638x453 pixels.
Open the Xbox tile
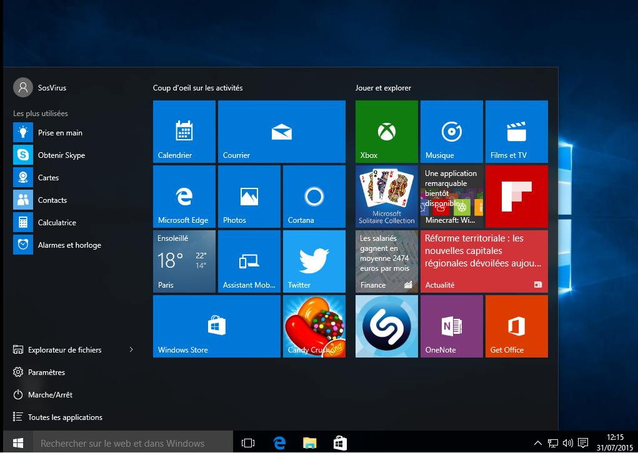(386, 132)
